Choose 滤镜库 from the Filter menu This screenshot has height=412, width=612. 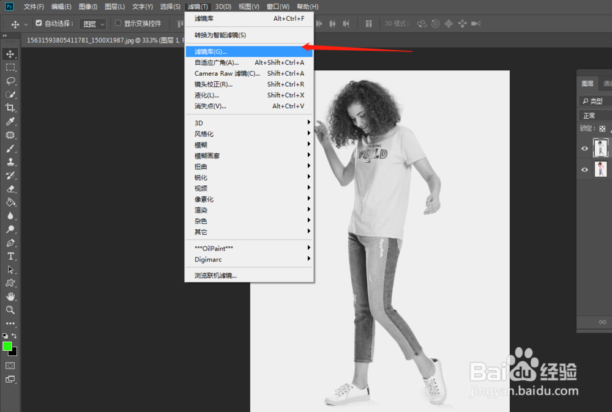click(214, 51)
